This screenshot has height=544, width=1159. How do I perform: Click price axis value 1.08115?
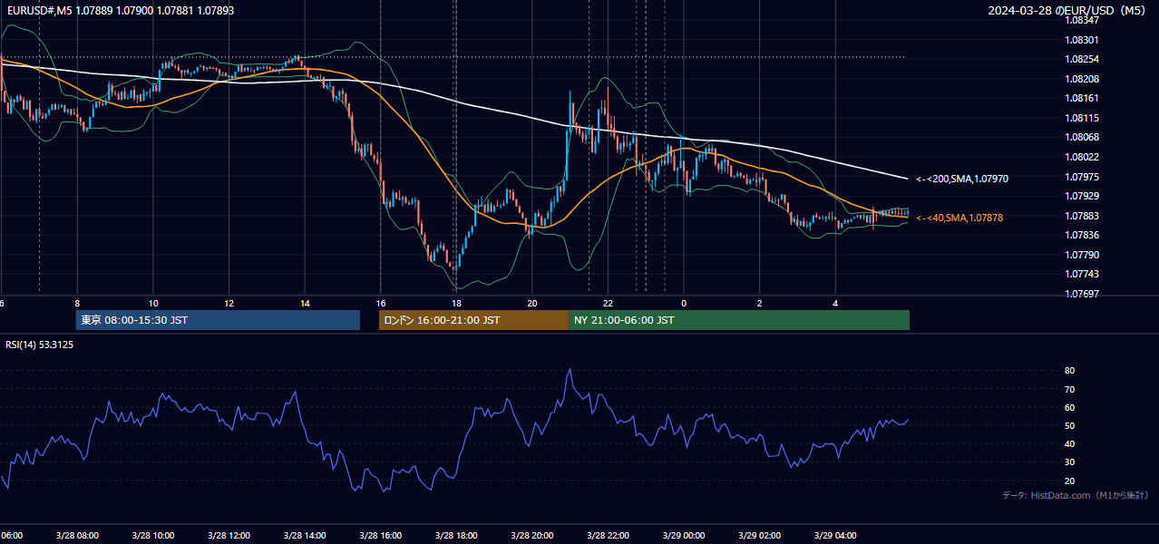[x=1082, y=118]
